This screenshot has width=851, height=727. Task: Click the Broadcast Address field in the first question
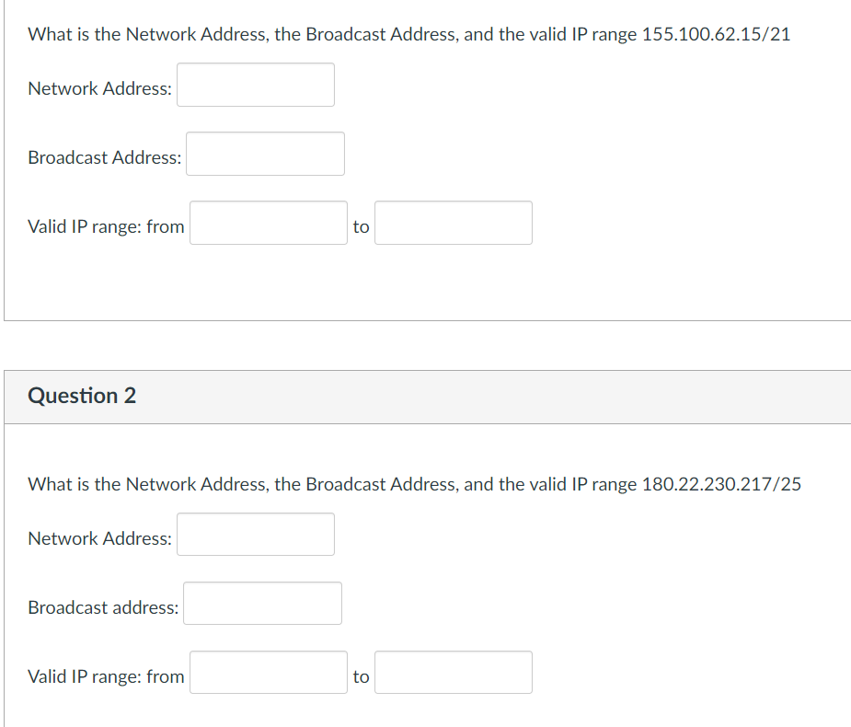(x=265, y=154)
